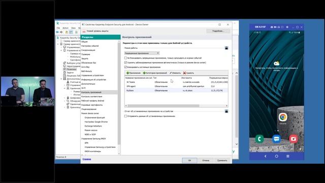Image resolution: width=325 pixels, height=183 pixels.
Task: Tap the Android recent apps button
Action: (288, 156)
